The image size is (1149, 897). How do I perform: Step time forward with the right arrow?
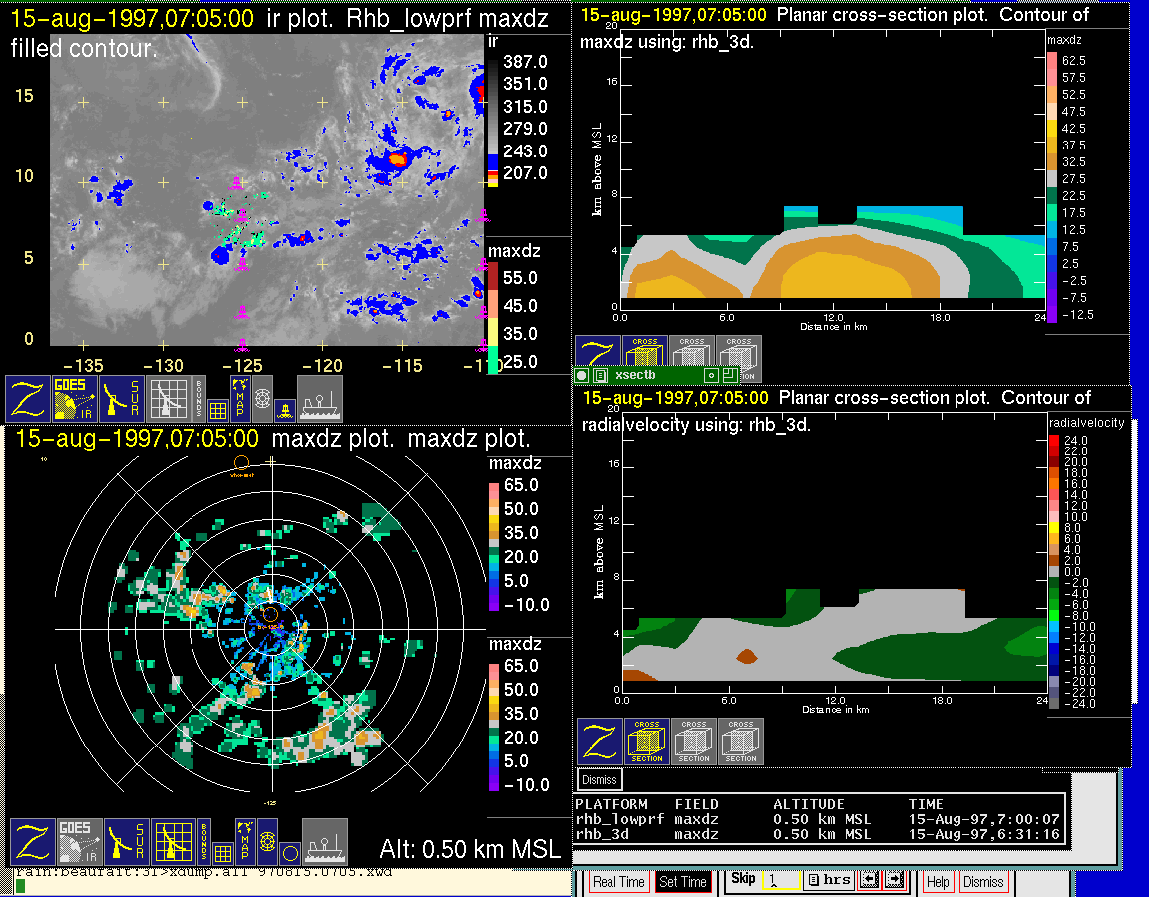pos(894,880)
